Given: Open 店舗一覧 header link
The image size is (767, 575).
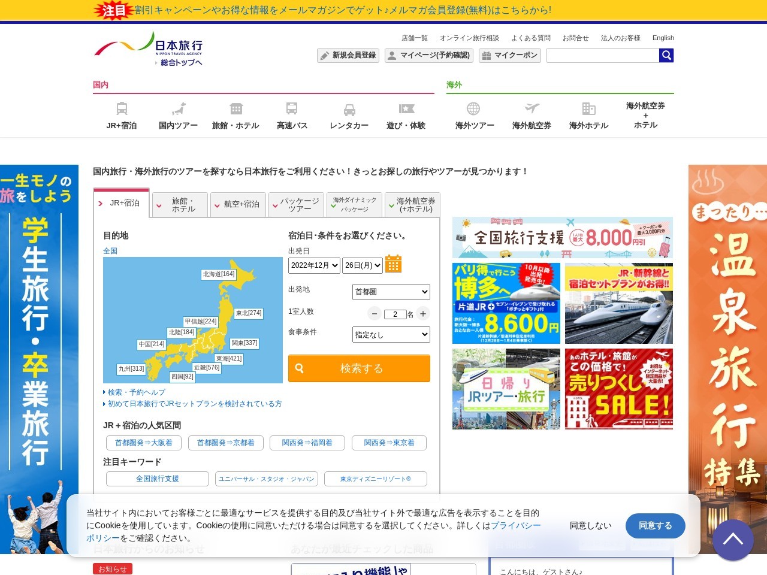Looking at the screenshot, I should point(415,38).
